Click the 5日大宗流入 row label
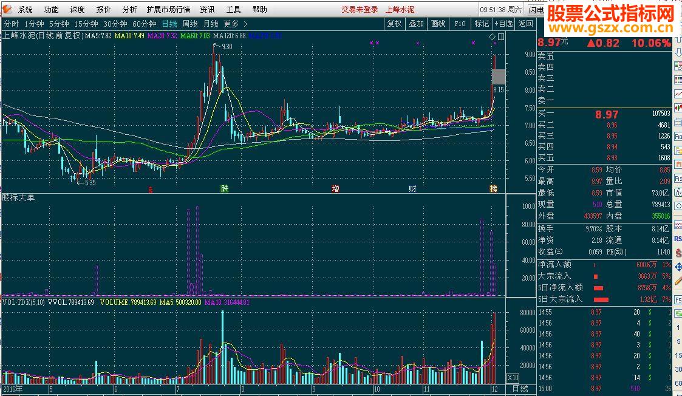This screenshot has height=396, width=682. [x=560, y=299]
